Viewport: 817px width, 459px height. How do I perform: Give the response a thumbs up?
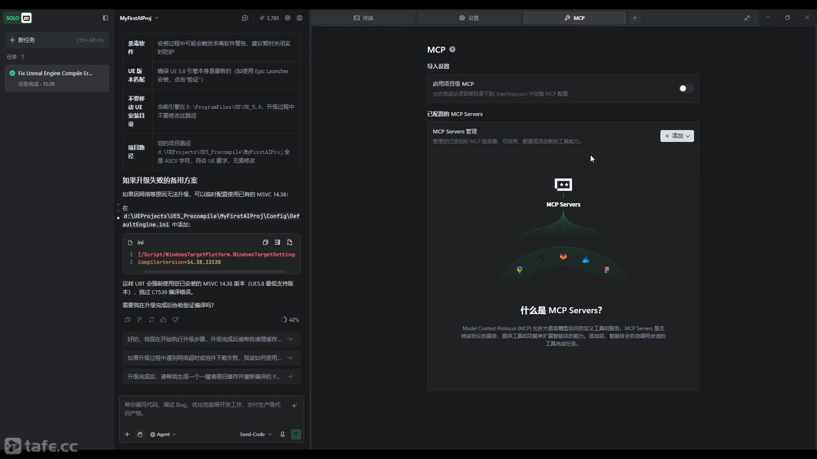(163, 320)
